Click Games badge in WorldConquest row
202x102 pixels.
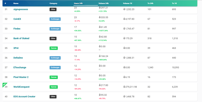click(54, 87)
